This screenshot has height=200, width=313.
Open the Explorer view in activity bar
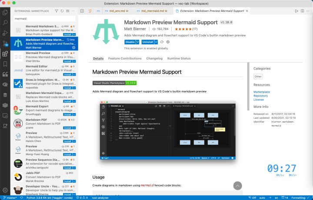(5, 12)
